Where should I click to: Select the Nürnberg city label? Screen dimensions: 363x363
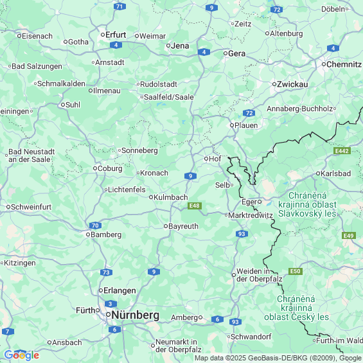point(135,315)
